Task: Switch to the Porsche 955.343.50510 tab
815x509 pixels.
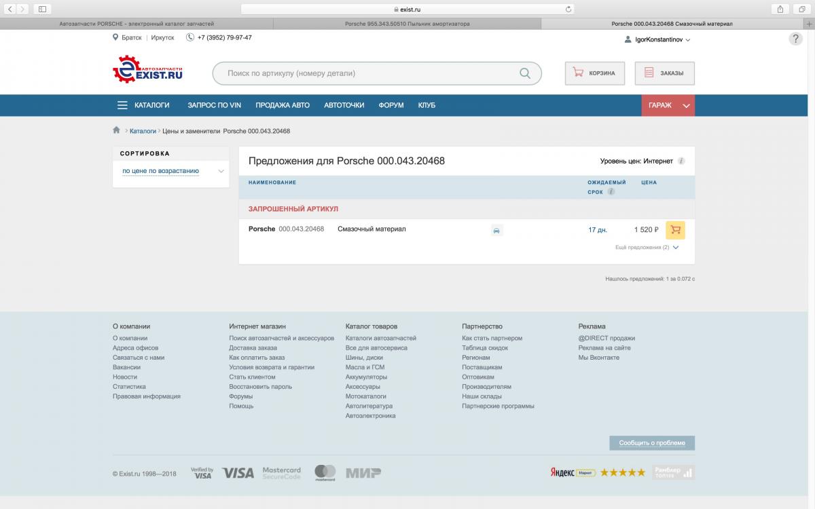Action: coord(406,24)
